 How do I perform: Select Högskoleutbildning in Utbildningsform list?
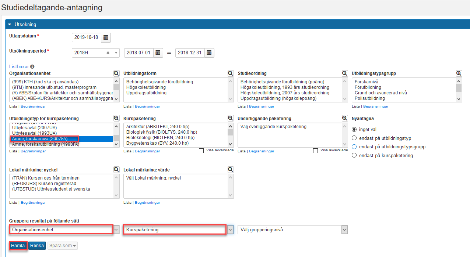pyautogui.click(x=146, y=87)
